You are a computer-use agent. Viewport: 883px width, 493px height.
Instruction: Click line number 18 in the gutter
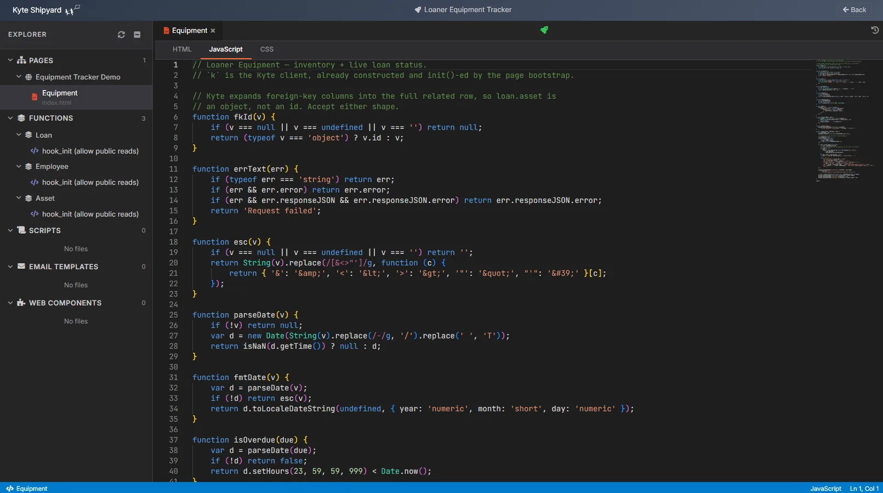tap(173, 242)
